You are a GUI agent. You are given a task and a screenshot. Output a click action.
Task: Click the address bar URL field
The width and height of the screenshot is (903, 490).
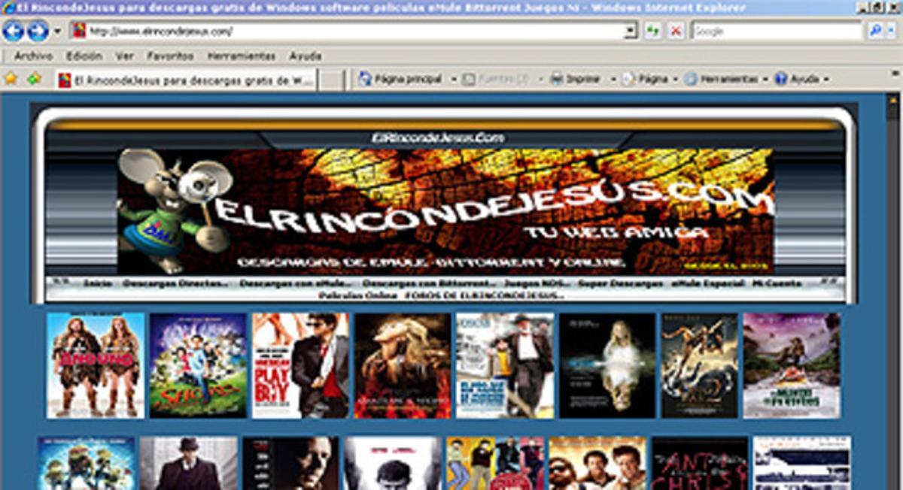[x=354, y=32]
